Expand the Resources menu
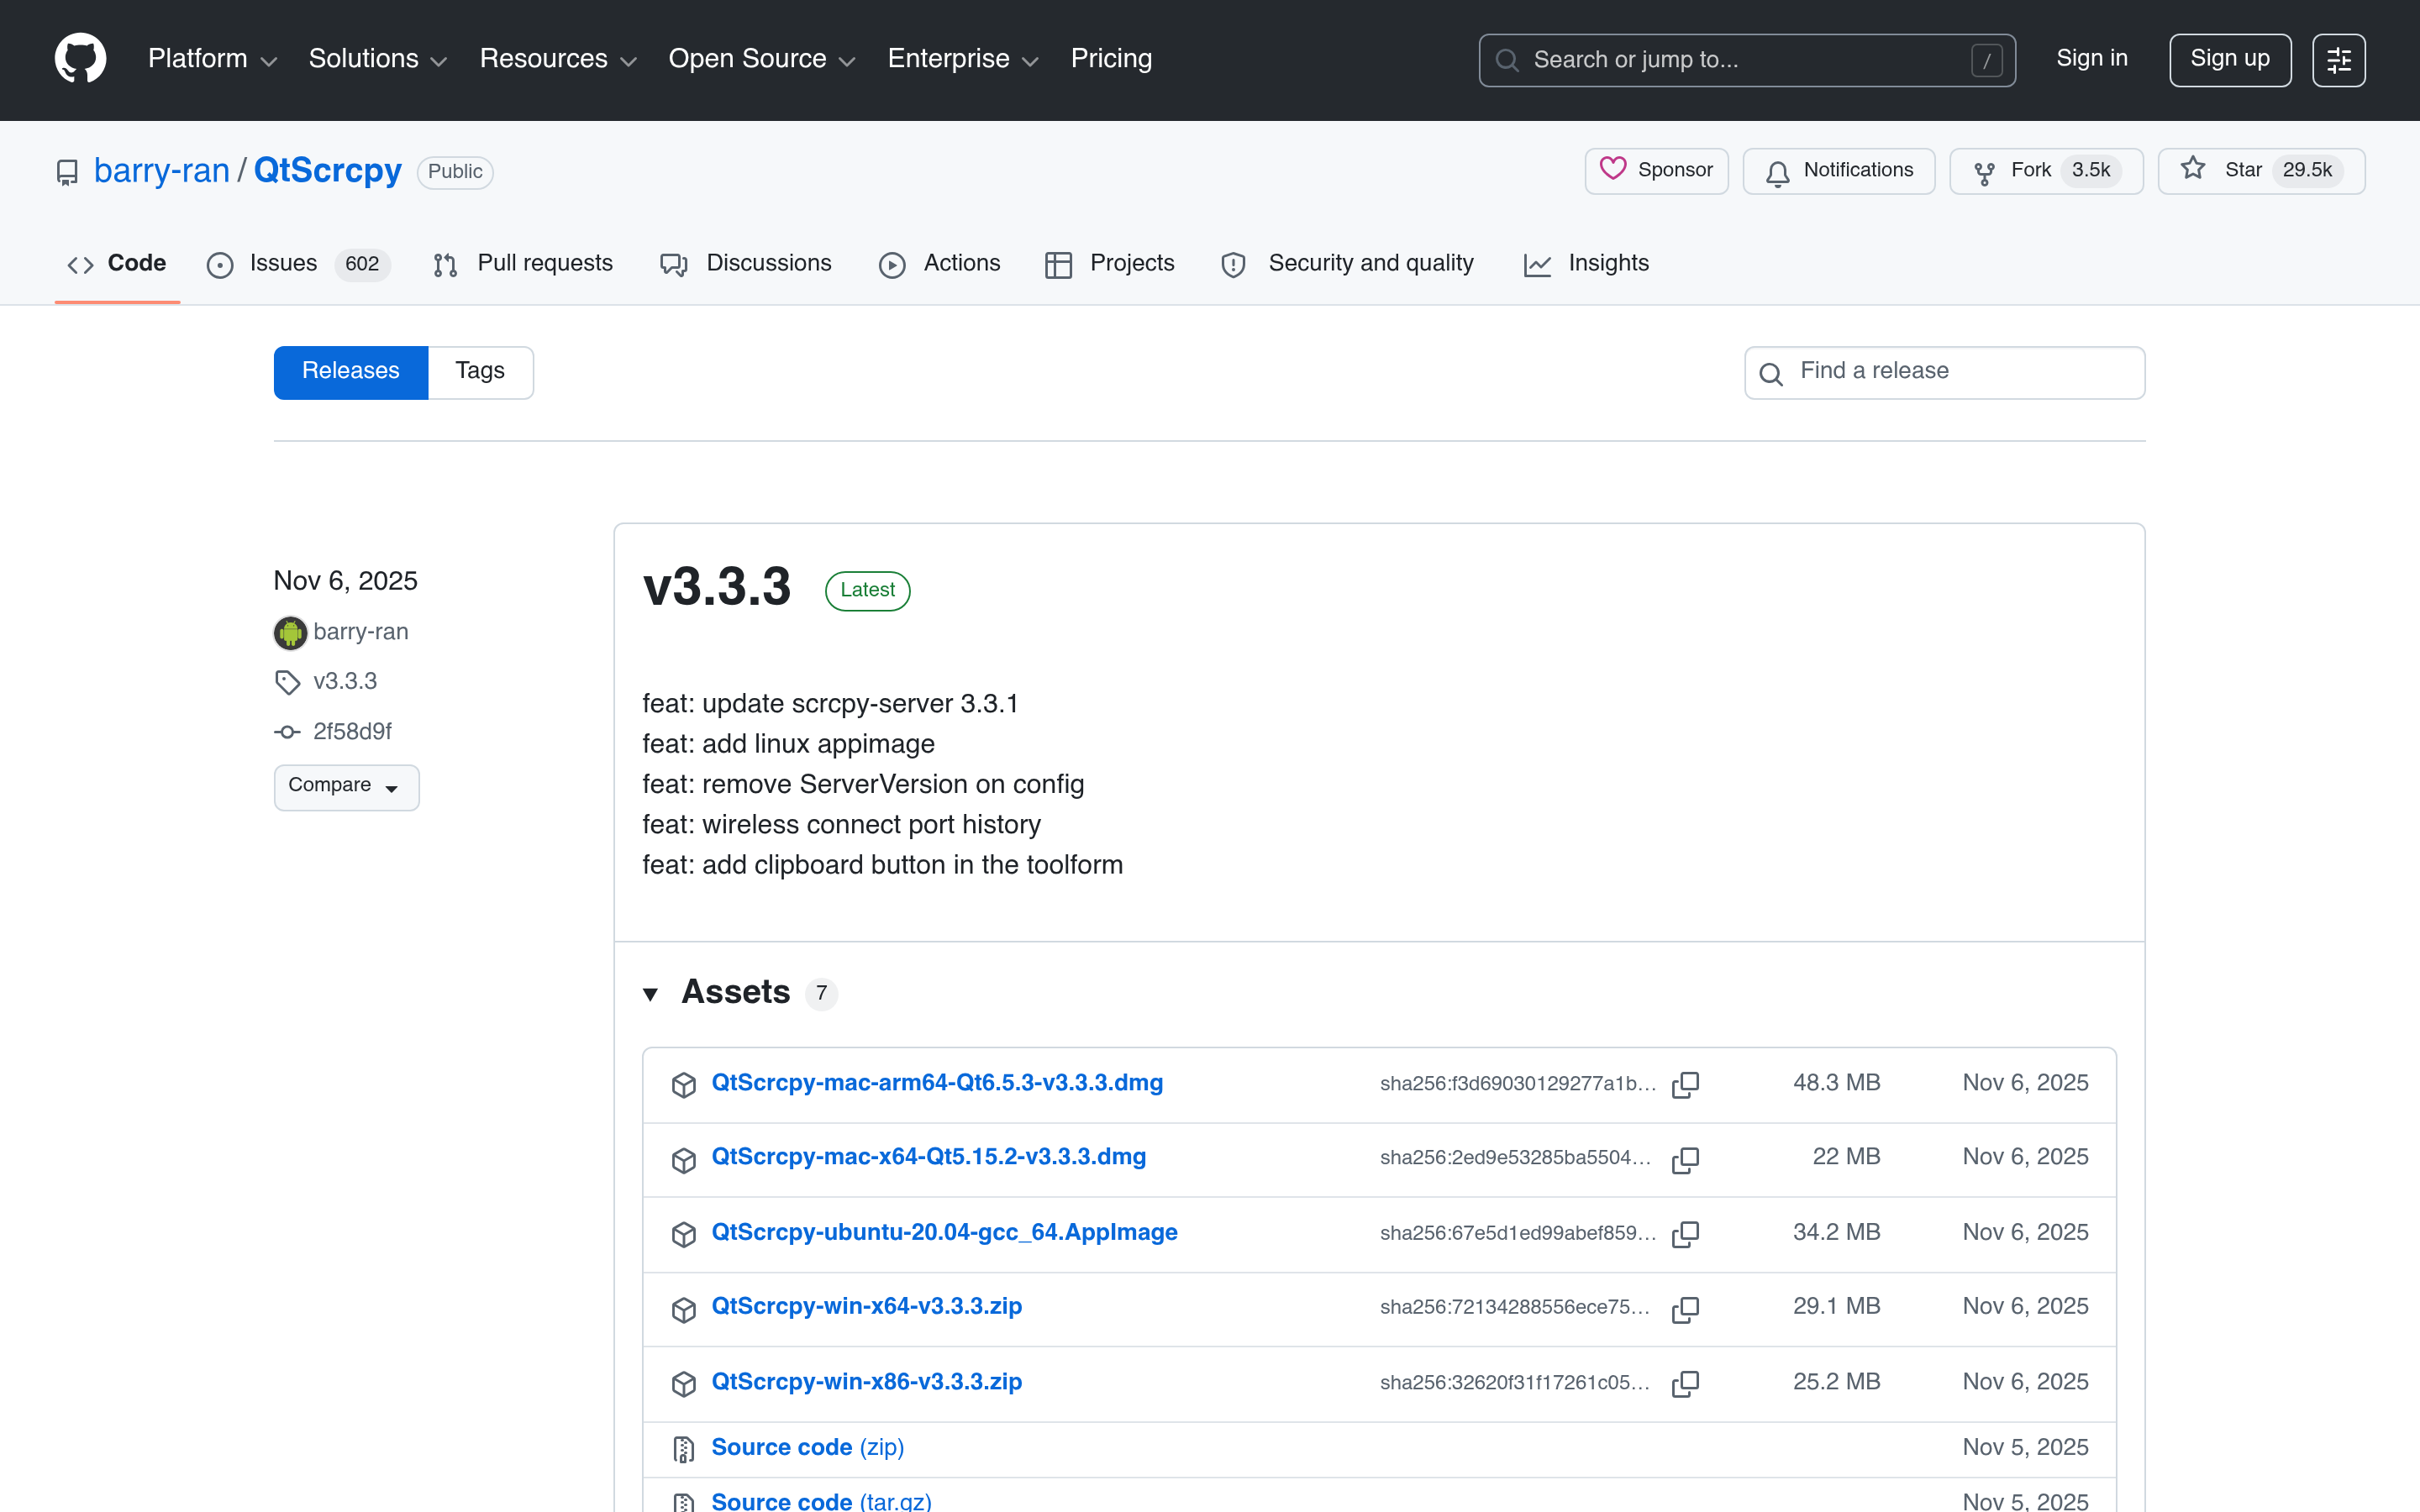The width and height of the screenshot is (2420, 1512). coord(558,59)
